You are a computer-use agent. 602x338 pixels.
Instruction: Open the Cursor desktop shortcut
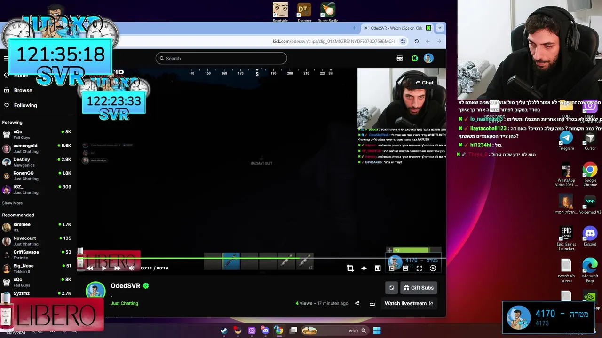click(x=590, y=141)
